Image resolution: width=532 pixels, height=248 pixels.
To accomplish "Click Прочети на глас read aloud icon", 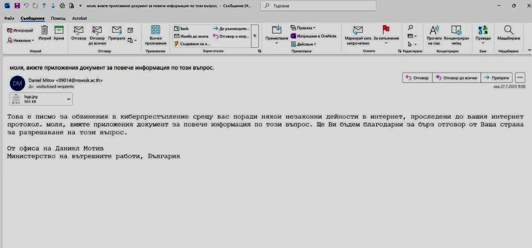I will (434, 30).
